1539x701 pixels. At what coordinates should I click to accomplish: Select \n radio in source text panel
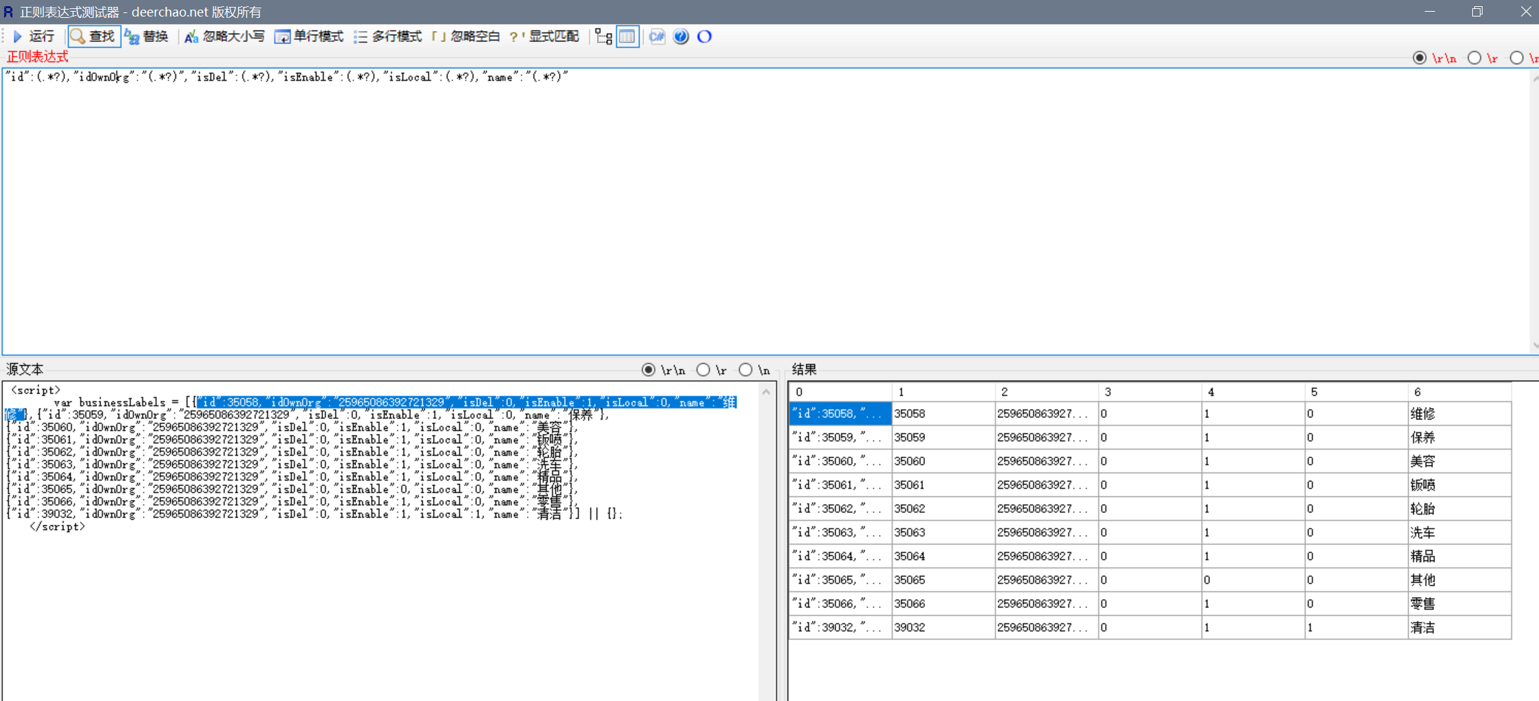pos(754,370)
